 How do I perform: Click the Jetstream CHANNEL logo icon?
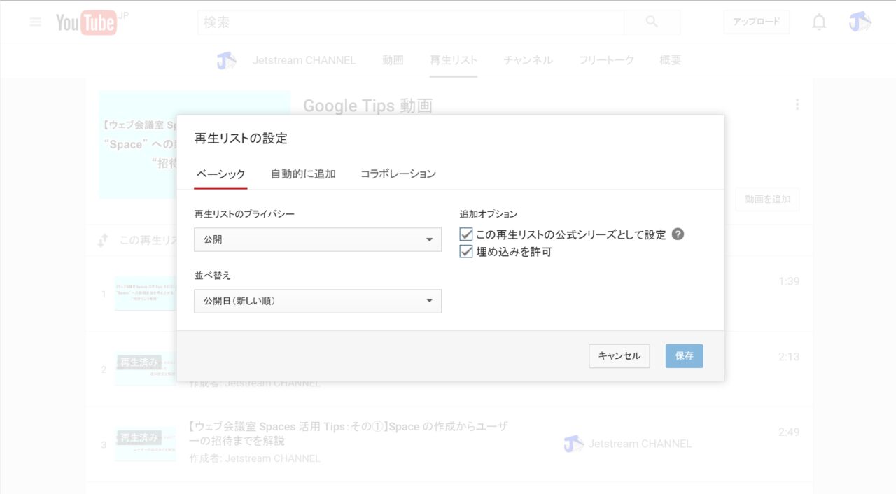226,61
